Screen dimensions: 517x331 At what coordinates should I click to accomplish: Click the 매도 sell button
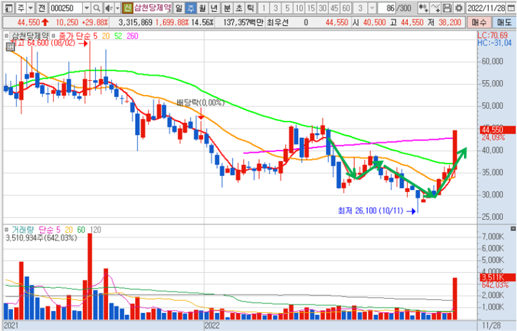click(x=504, y=23)
